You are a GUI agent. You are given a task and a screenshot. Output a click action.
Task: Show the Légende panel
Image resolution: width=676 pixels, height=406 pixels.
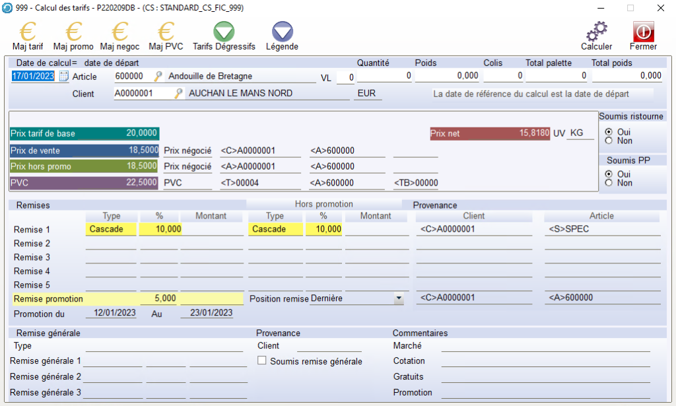(282, 32)
